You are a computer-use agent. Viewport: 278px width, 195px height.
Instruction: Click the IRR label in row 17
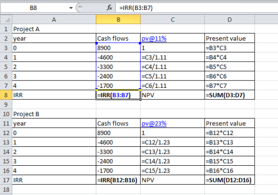54,180
